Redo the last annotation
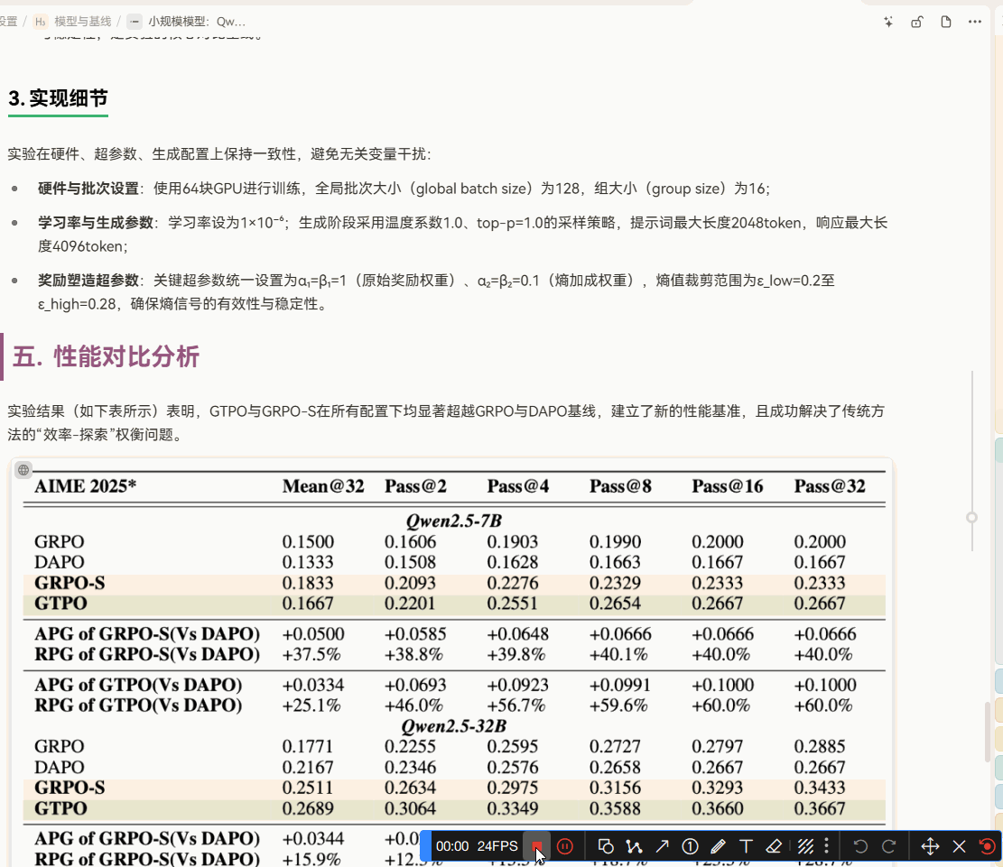This screenshot has height=867, width=1003. click(x=887, y=846)
